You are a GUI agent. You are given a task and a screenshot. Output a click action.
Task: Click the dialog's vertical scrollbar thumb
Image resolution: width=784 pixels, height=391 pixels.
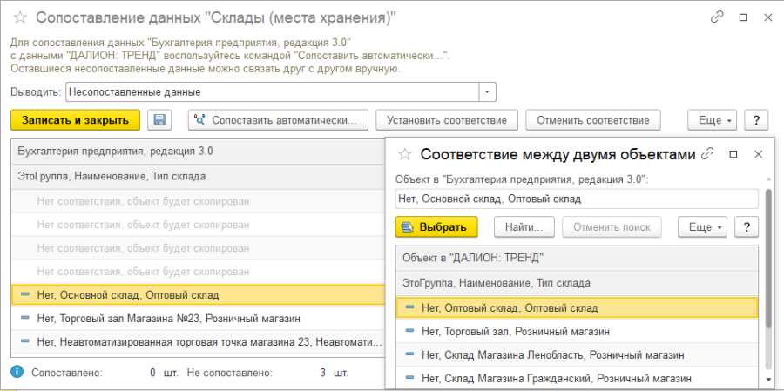click(x=769, y=258)
